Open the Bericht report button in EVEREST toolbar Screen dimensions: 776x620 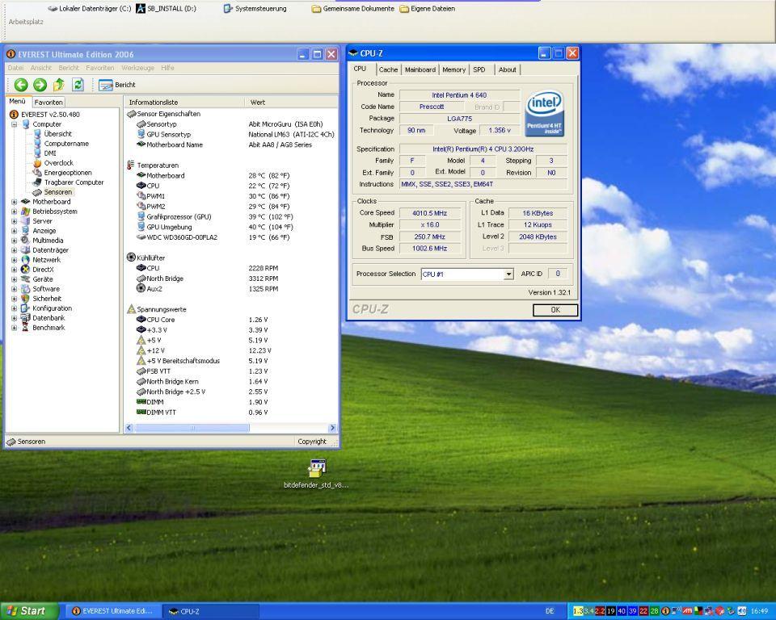[116, 85]
